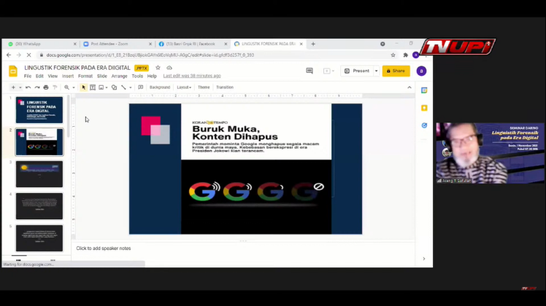Viewport: 546px width, 306px height.
Task: Open image insert dropdown arrow
Action: pyautogui.click(x=106, y=87)
